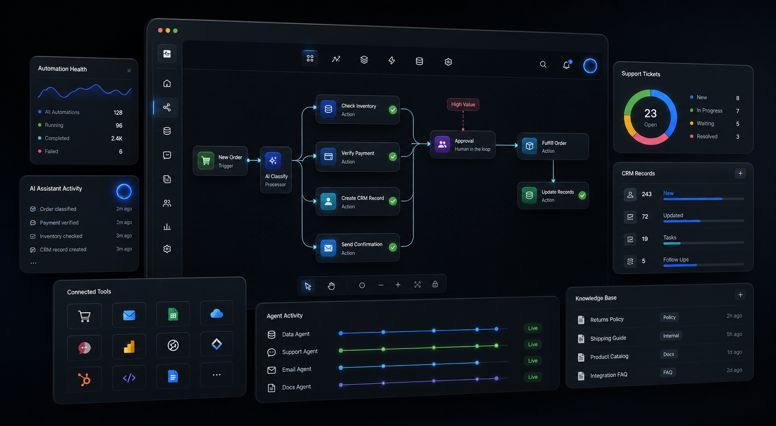Click the fit-to-screen canvas icon
The width and height of the screenshot is (776, 426).
click(x=418, y=285)
